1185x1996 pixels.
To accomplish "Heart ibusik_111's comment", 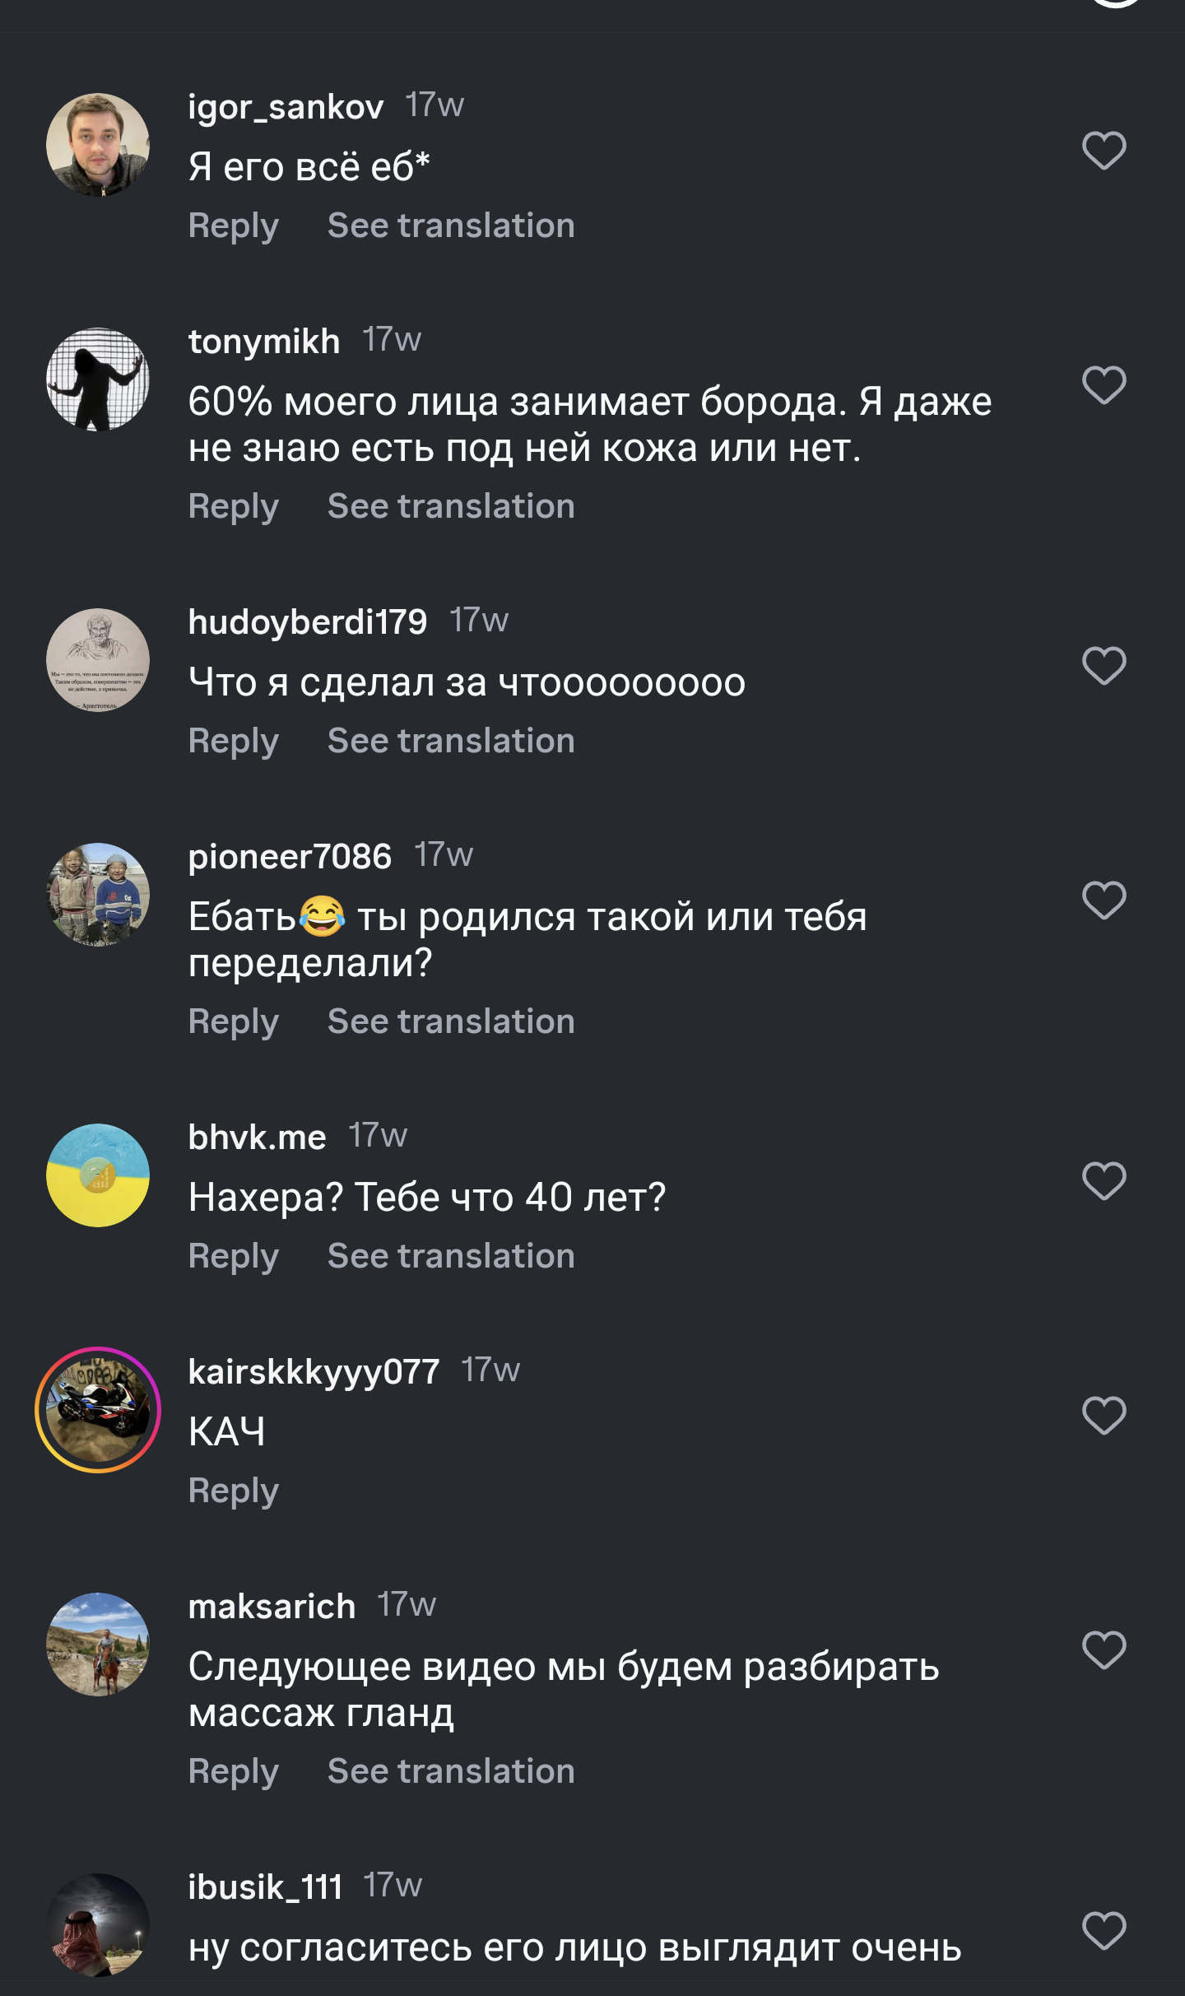I will (x=1104, y=1931).
